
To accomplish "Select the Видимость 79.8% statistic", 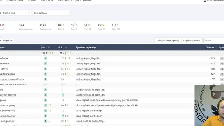I will tap(45, 27).
